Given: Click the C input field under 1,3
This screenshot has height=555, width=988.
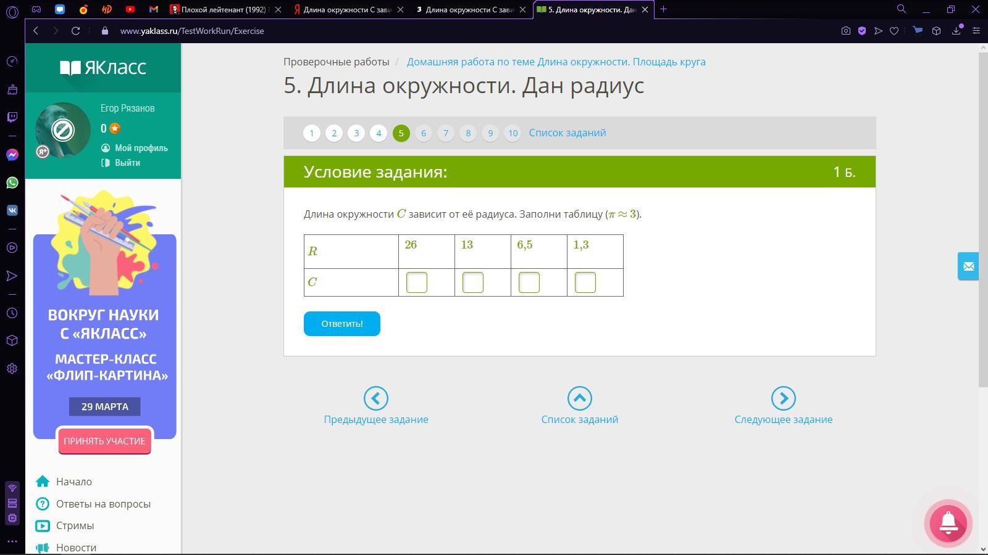Looking at the screenshot, I should tap(585, 282).
